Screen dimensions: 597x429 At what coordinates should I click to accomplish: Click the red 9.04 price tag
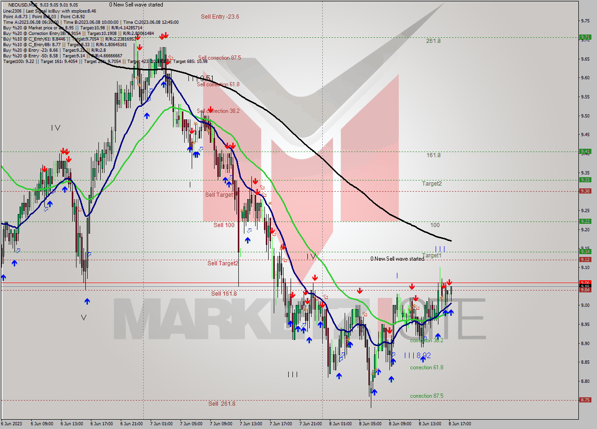coord(585,290)
